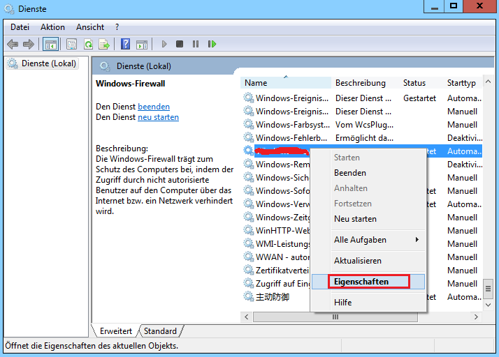This screenshot has height=357, width=499.
Task: Click Dienste (Lokal) header above the list
Action: click(143, 66)
